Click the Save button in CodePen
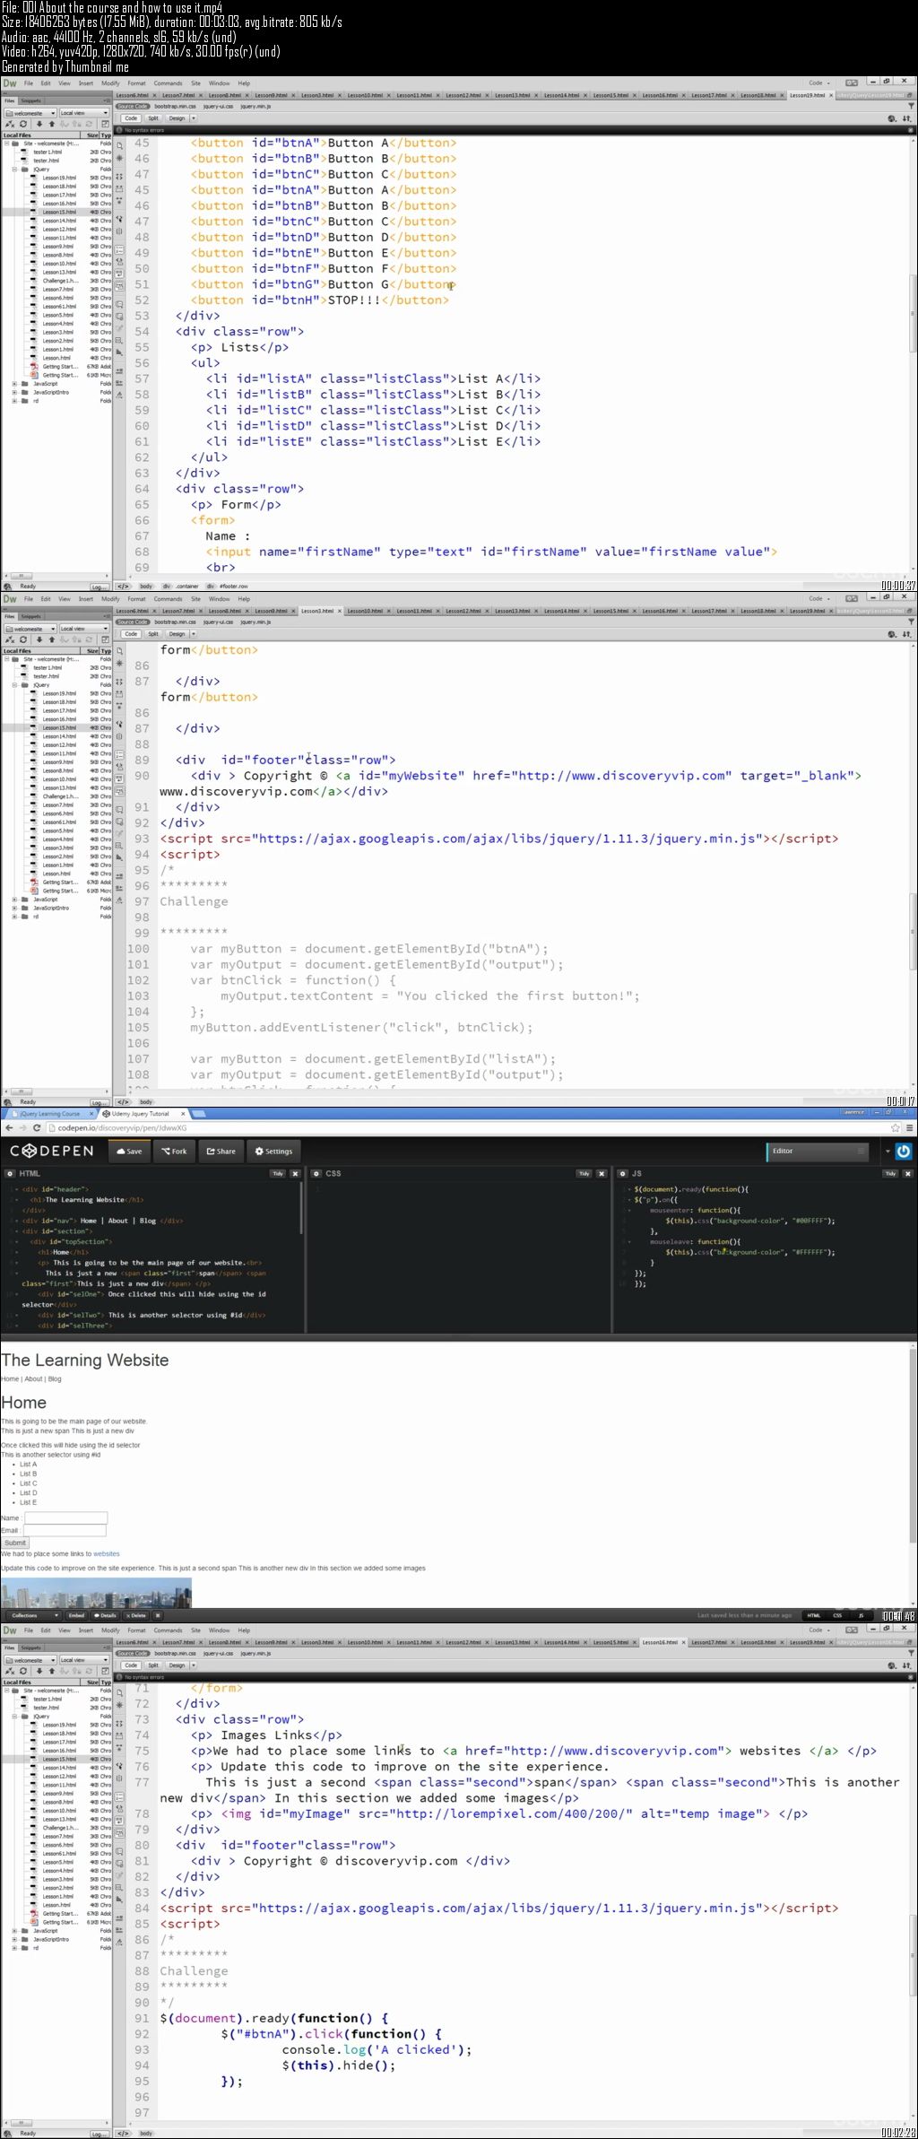This screenshot has width=918, height=2139. [129, 1151]
